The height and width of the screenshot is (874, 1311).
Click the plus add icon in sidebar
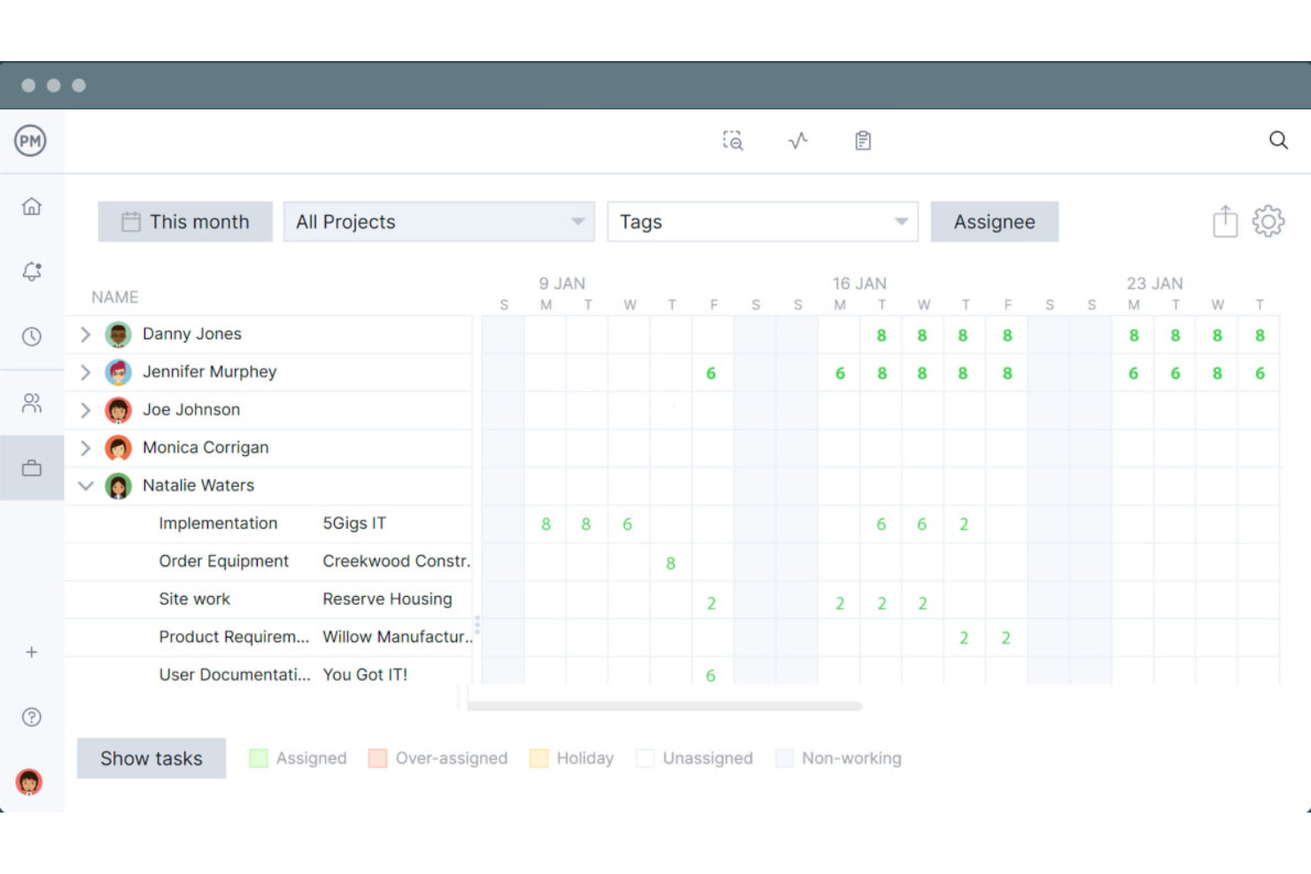(32, 652)
